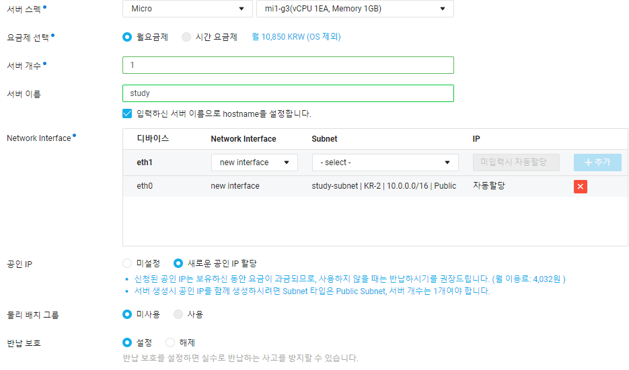
Task: Select the 시간 요금제 radio button
Action: (x=186, y=37)
